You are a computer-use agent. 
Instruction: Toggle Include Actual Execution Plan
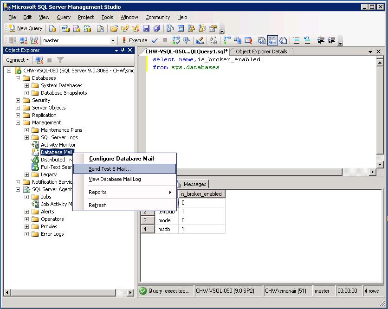227,40
